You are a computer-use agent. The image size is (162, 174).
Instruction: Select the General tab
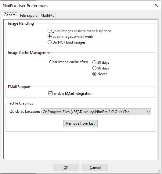coord(10,15)
